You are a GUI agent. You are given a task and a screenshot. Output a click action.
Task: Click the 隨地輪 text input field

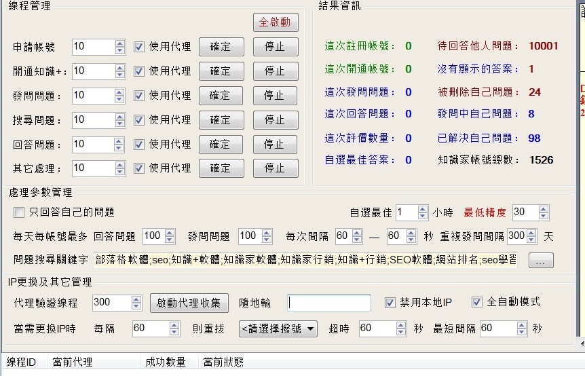328,303
